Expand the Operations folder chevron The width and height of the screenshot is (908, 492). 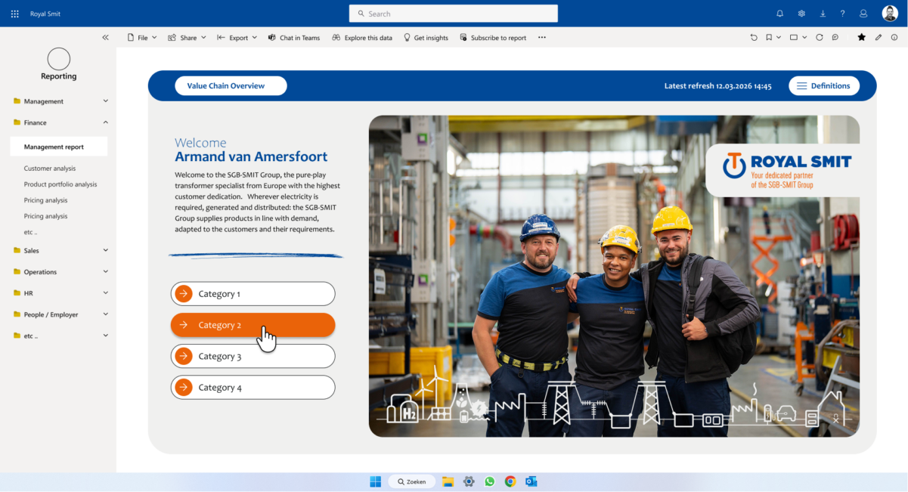(x=105, y=272)
